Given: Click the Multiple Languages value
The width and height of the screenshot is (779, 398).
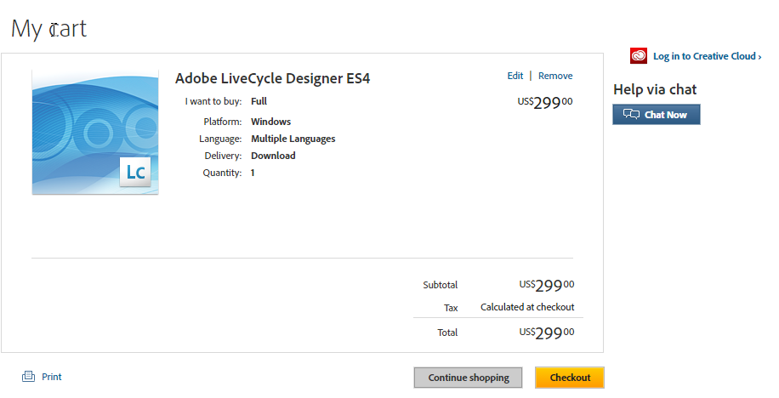Looking at the screenshot, I should (x=293, y=139).
